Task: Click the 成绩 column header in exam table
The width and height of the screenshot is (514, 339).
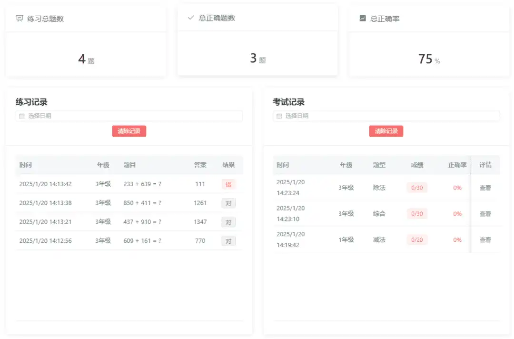Action: [x=417, y=165]
